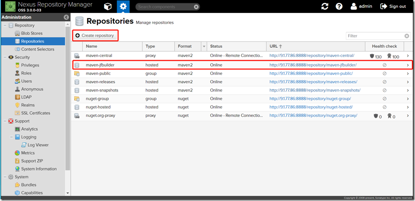Viewport: 415px width, 201px height.
Task: Click the Nexus Repository Manager logo
Action: point(10,6)
